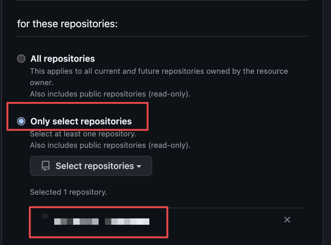Image resolution: width=331 pixels, height=245 pixels.
Task: Choose the Only select repositories radio option
Action: (x=21, y=121)
